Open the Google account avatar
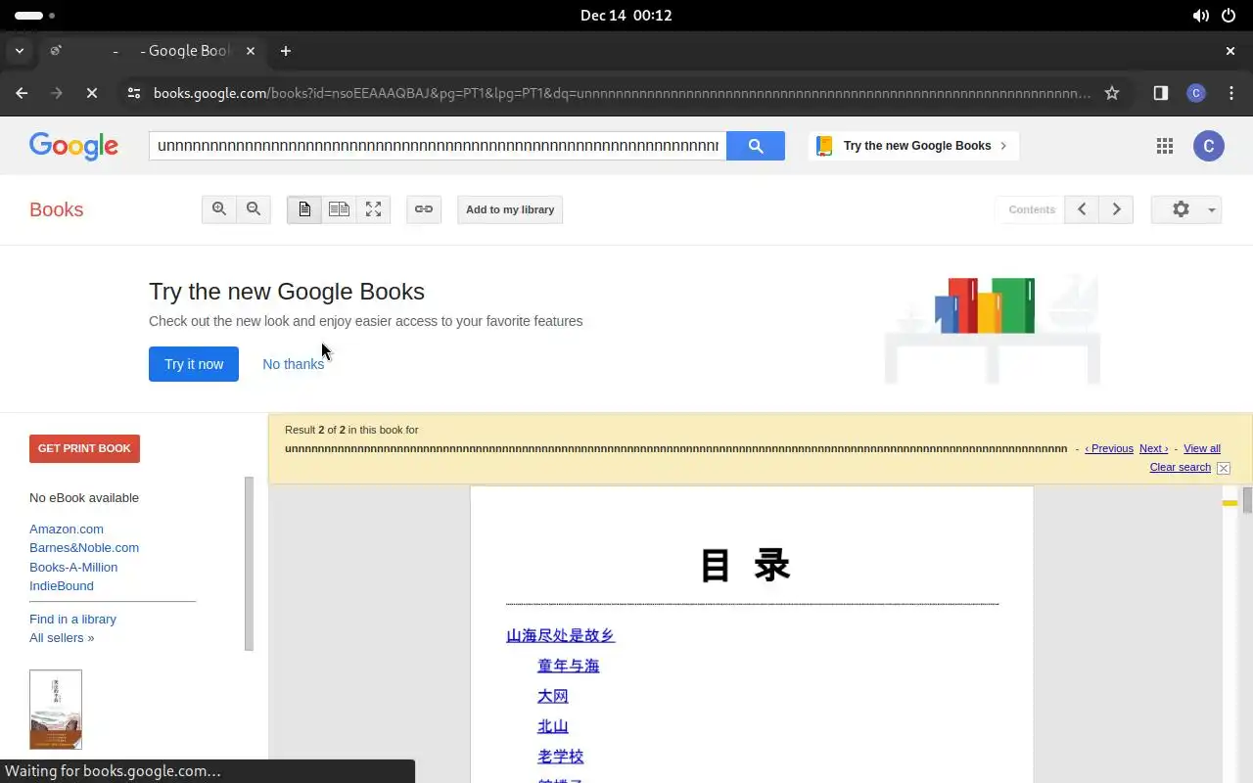 (x=1209, y=146)
